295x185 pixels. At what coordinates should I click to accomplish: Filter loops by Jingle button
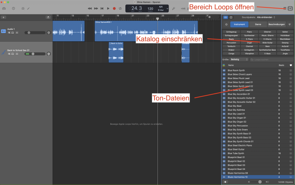[x=285, y=54]
